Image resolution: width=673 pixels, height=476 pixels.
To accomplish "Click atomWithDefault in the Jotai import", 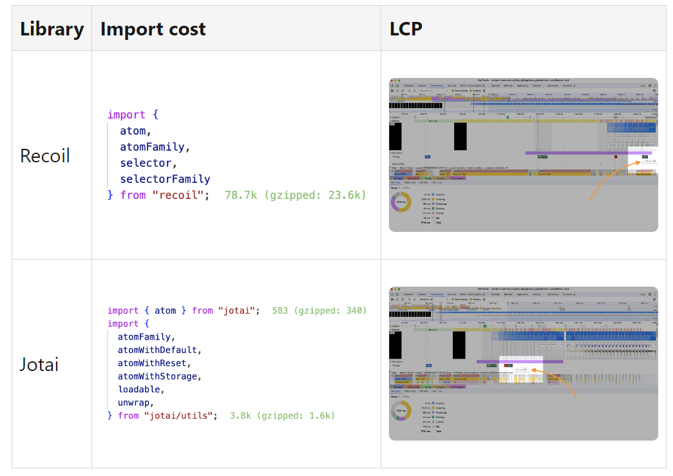I will point(157,350).
